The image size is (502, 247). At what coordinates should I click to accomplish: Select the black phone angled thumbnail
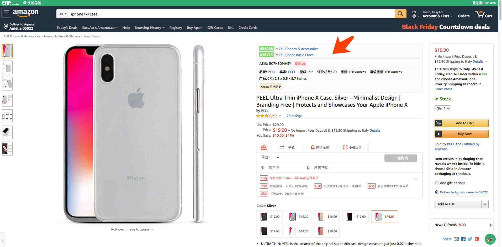coord(7,132)
